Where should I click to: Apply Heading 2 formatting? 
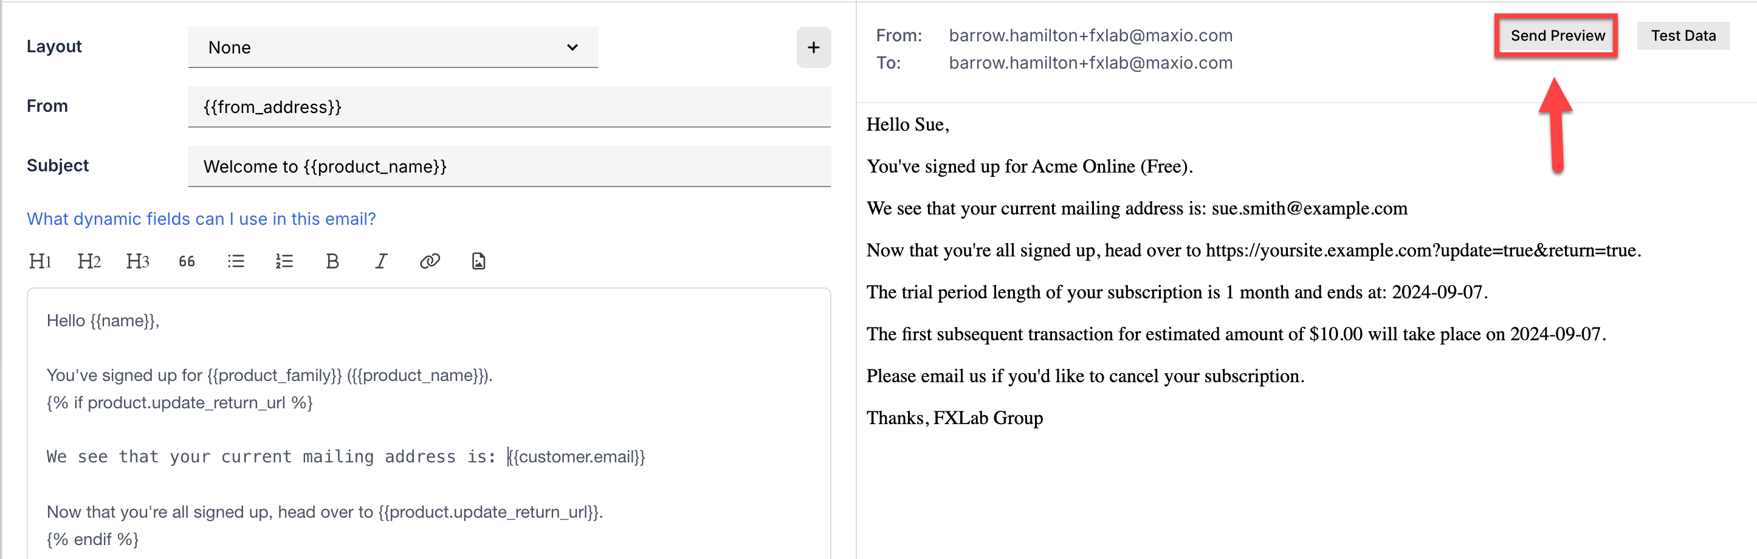pyautogui.click(x=89, y=261)
